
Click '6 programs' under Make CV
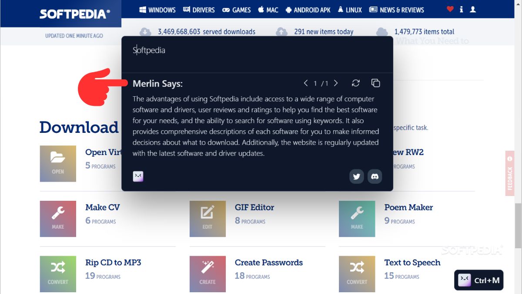click(x=100, y=221)
